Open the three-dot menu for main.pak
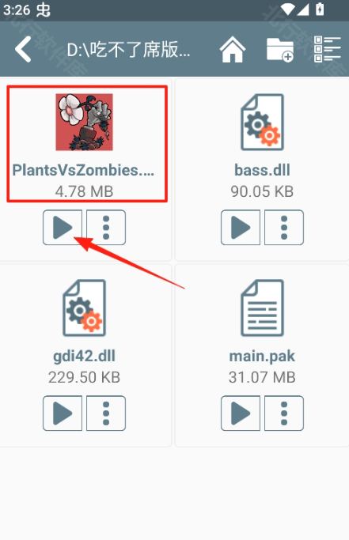This screenshot has height=540, width=349. click(284, 413)
